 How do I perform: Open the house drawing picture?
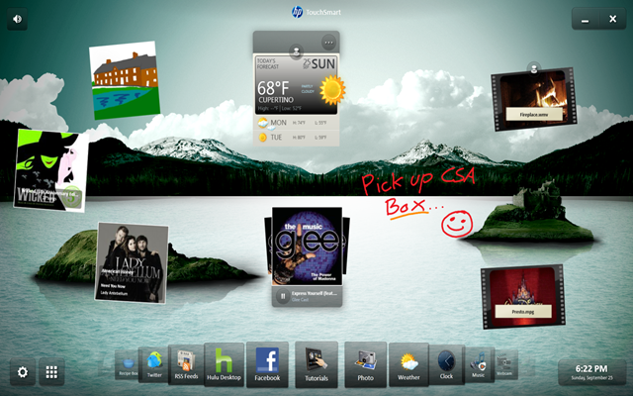pos(125,80)
